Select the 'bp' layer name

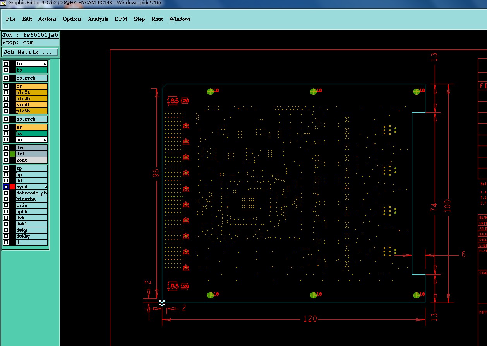[32, 174]
